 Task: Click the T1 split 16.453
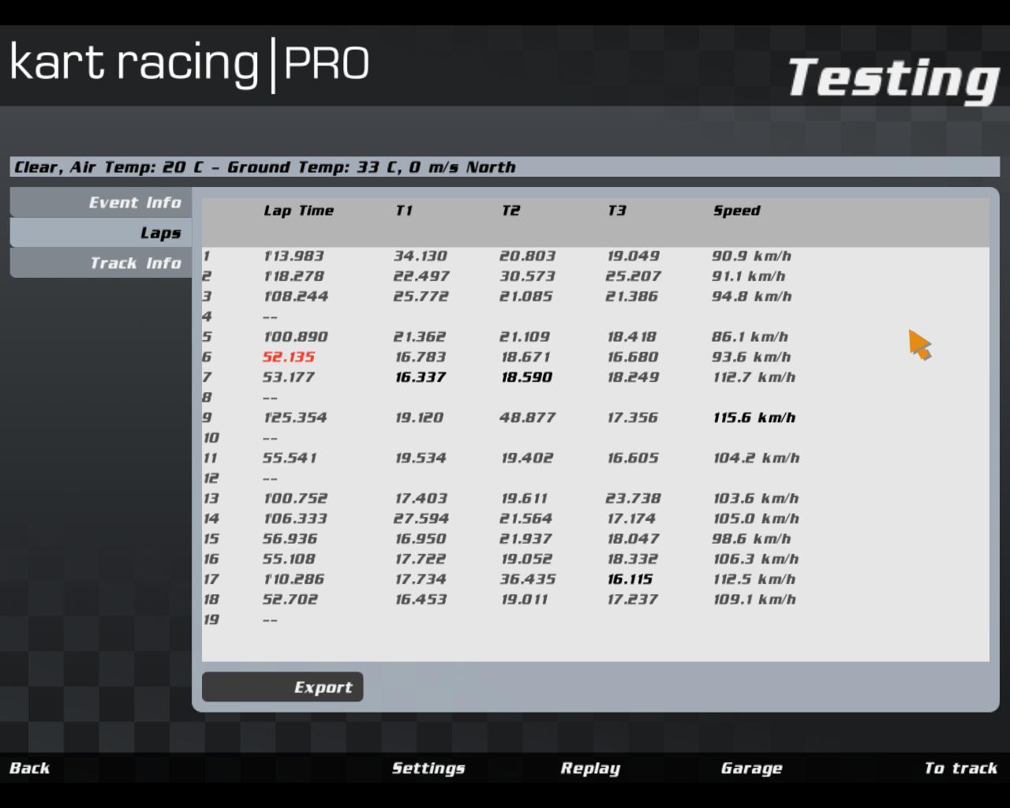point(421,600)
